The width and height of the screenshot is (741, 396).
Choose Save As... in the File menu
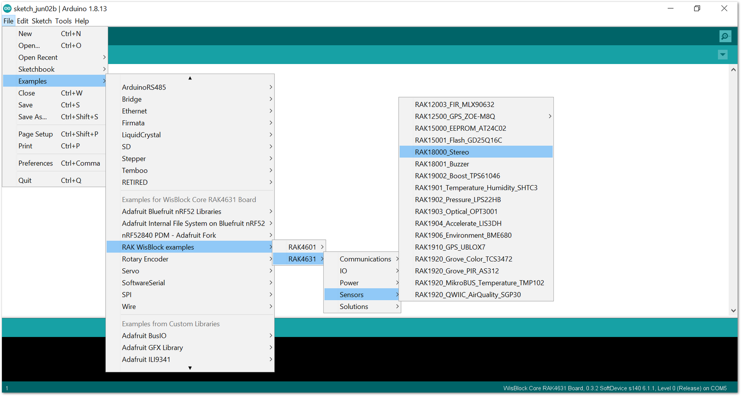[54, 117]
